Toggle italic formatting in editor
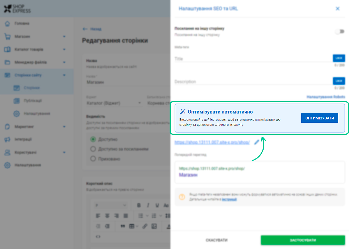349x249 pixels. coord(148,205)
